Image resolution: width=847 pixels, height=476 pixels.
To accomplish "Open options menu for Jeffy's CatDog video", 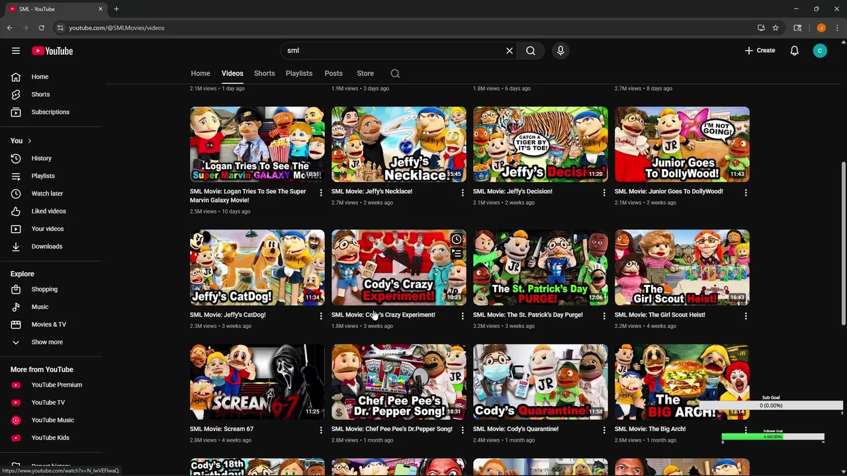I will [x=321, y=316].
